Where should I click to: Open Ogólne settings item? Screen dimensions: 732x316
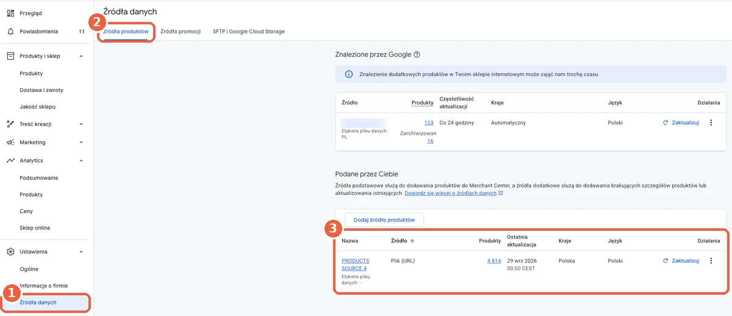(29, 269)
